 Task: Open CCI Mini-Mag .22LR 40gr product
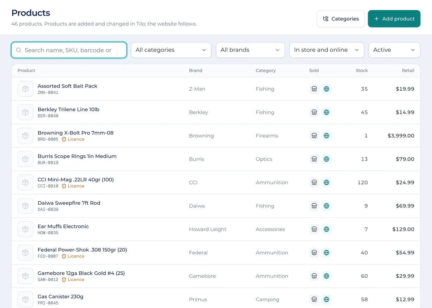point(76,180)
